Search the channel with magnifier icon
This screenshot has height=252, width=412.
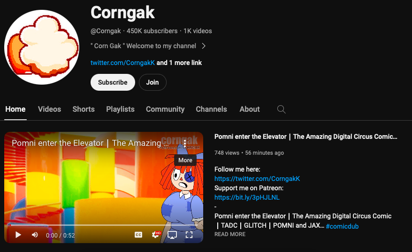(x=282, y=109)
